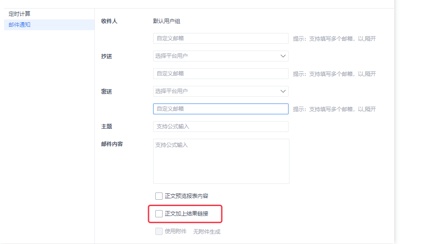Click into the 主题 input box

point(220,127)
